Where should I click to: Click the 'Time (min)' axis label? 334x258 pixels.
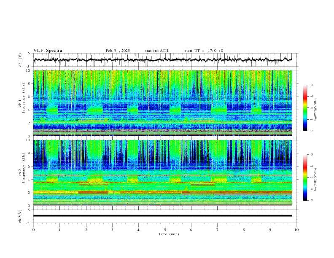pos(169,234)
